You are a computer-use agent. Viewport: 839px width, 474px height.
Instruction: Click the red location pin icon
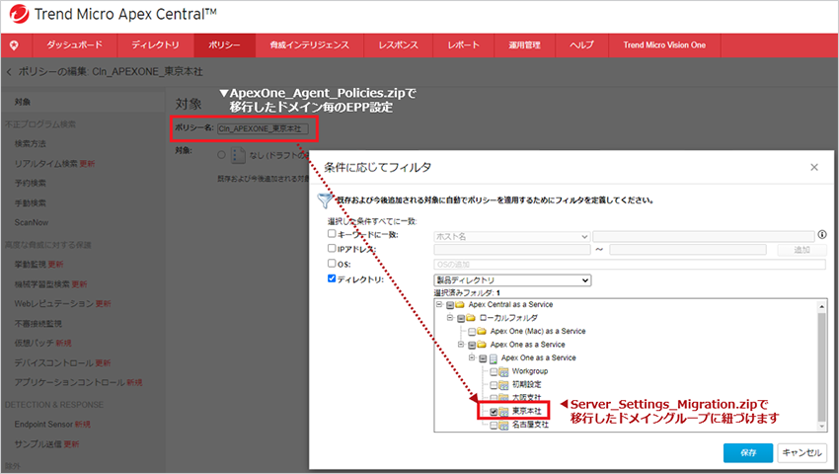(x=15, y=45)
